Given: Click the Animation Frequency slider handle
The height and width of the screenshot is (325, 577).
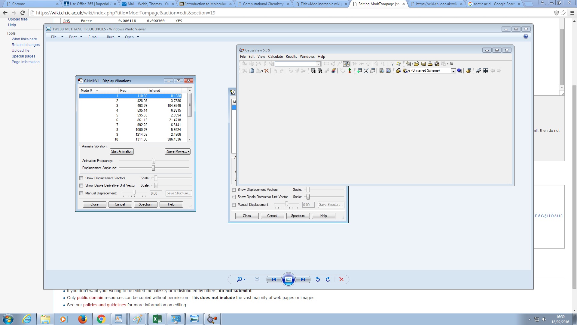Looking at the screenshot, I should click(x=154, y=161).
